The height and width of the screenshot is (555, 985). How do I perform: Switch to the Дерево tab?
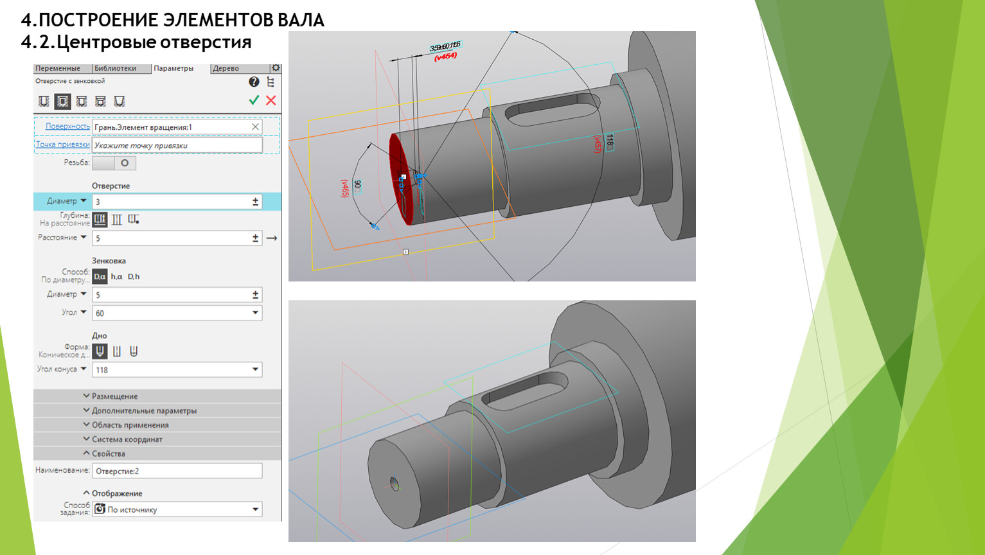226,69
